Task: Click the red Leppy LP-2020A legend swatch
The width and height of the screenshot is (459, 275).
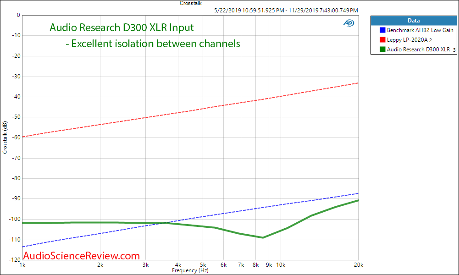Action: coord(382,39)
